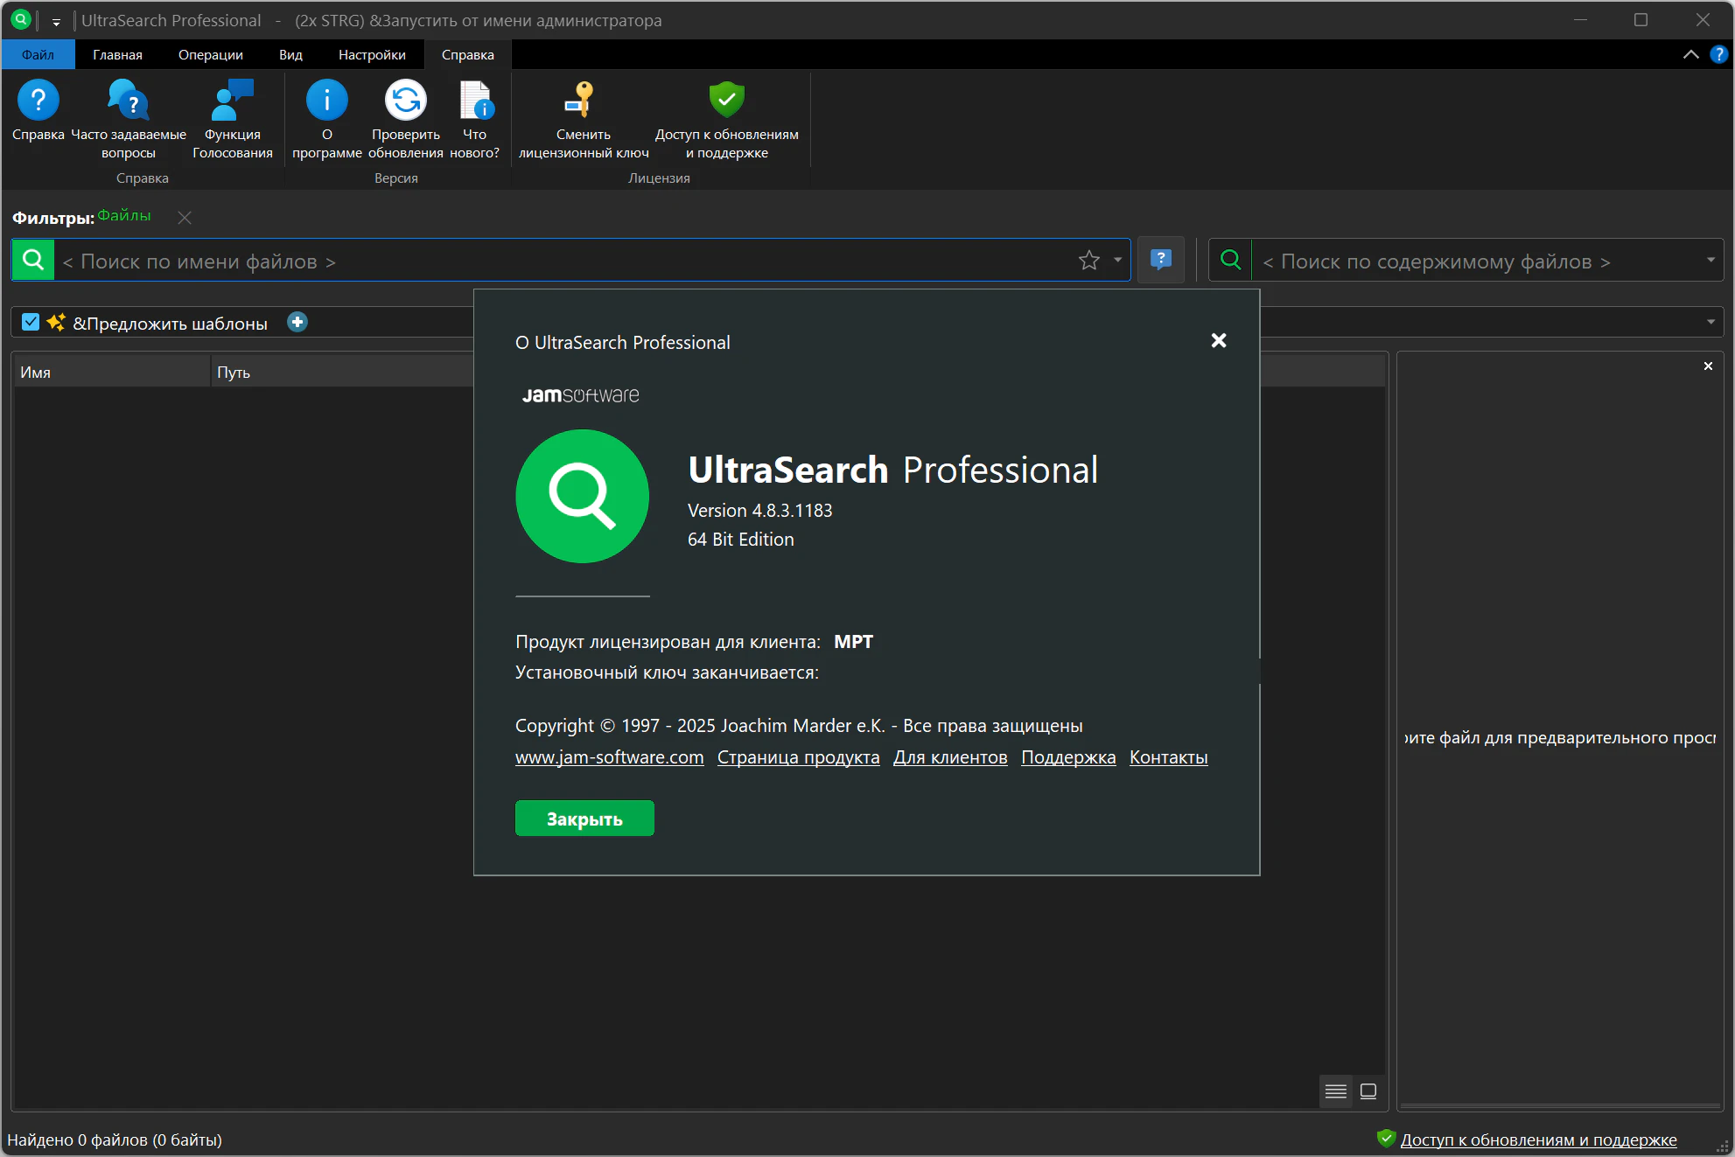This screenshot has height=1157, width=1735.
Task: Open the Настройки ribbon tab
Action: (372, 55)
